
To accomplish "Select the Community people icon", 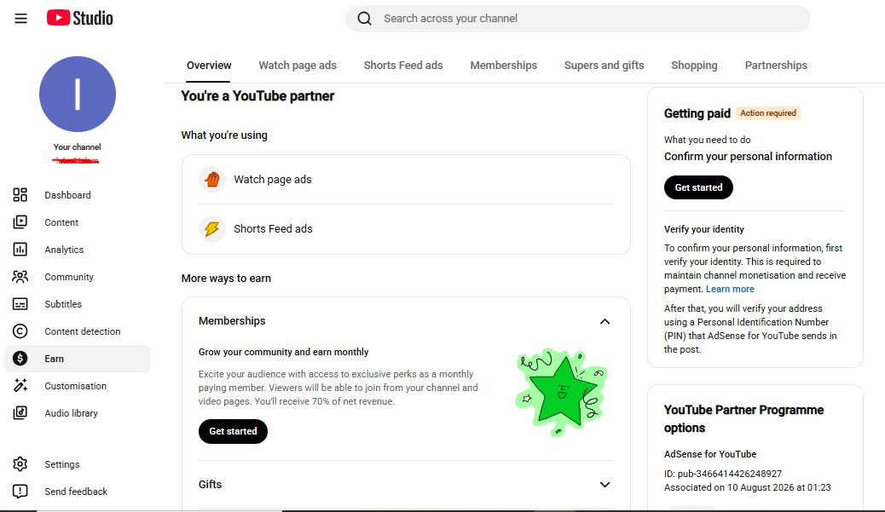I will [20, 277].
